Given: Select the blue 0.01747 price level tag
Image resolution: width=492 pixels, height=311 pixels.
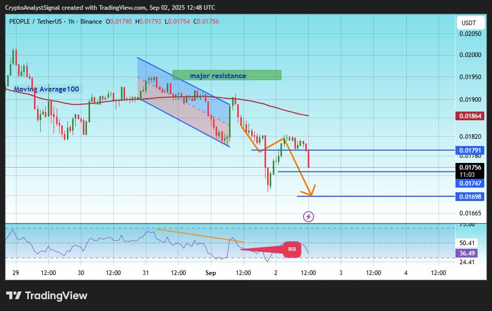Looking at the screenshot, I should click(x=470, y=184).
